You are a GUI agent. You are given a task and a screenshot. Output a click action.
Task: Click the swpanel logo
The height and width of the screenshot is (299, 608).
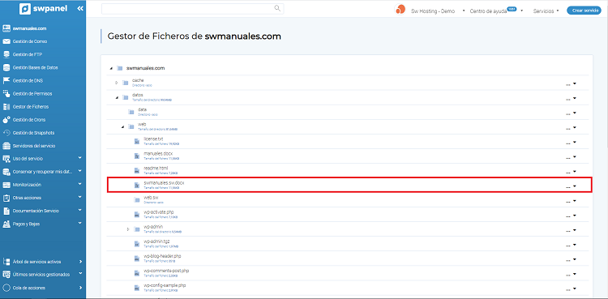point(44,9)
